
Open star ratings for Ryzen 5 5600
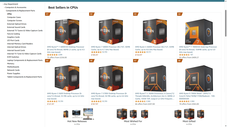(x=52, y=101)
